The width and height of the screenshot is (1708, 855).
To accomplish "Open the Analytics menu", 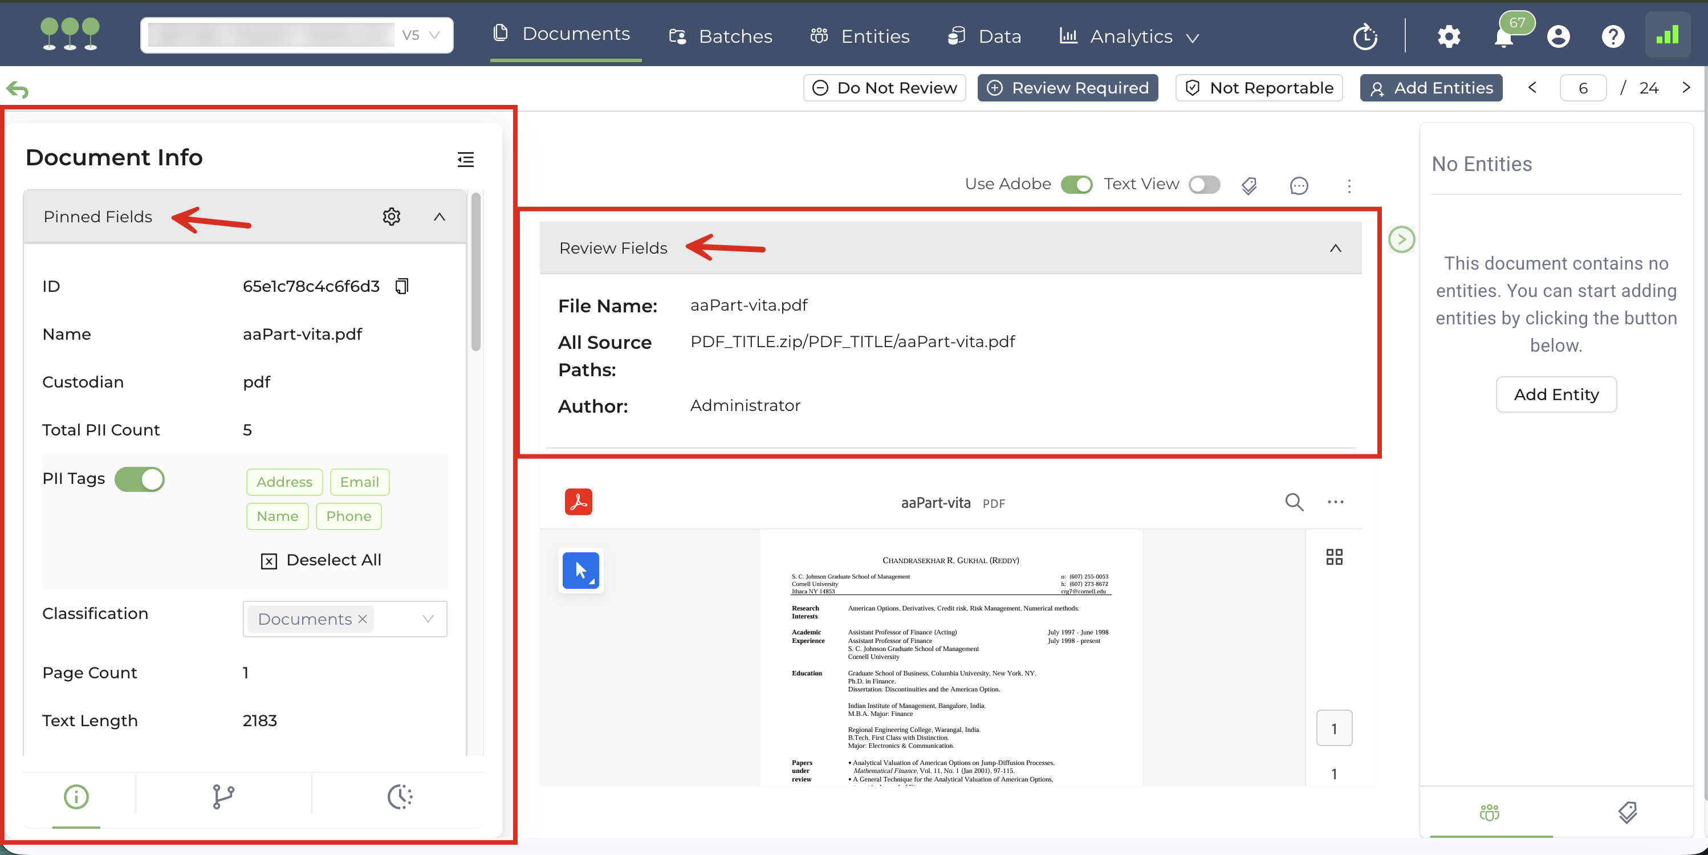I will coord(1130,36).
